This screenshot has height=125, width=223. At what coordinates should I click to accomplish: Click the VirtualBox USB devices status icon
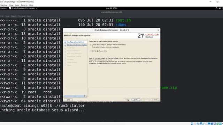click(x=203, y=124)
